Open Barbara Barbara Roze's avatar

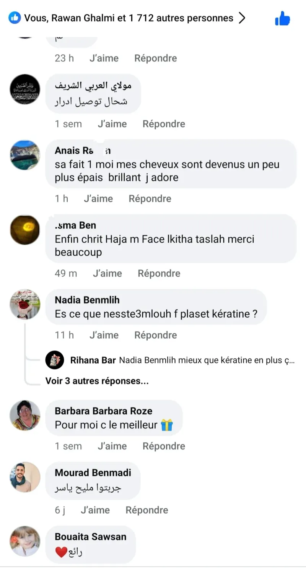click(25, 415)
